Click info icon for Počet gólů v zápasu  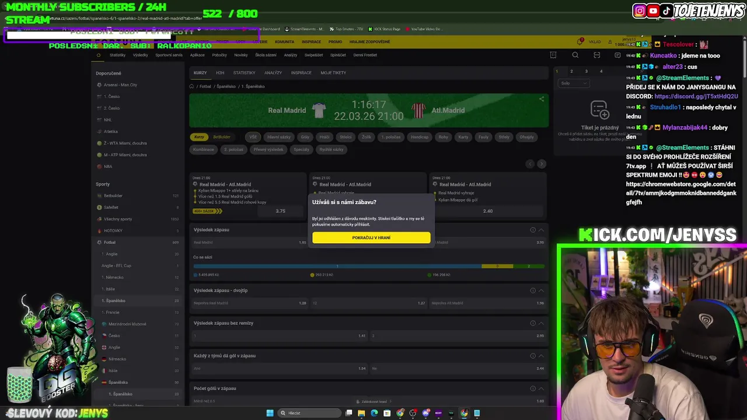coord(533,388)
